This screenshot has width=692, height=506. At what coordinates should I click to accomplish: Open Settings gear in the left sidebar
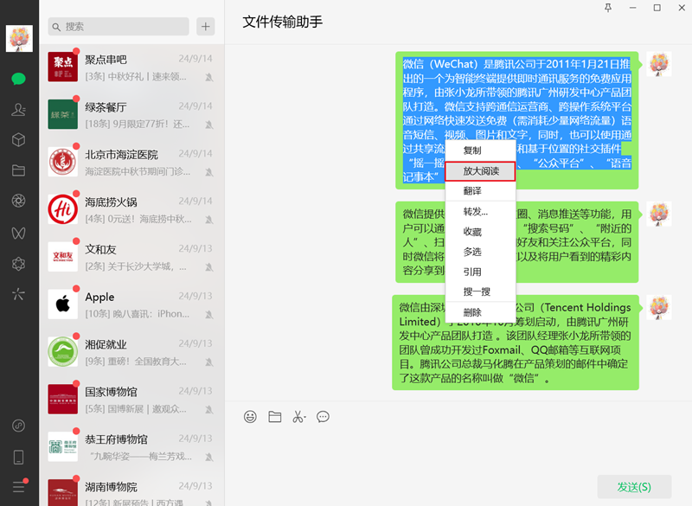click(x=19, y=265)
